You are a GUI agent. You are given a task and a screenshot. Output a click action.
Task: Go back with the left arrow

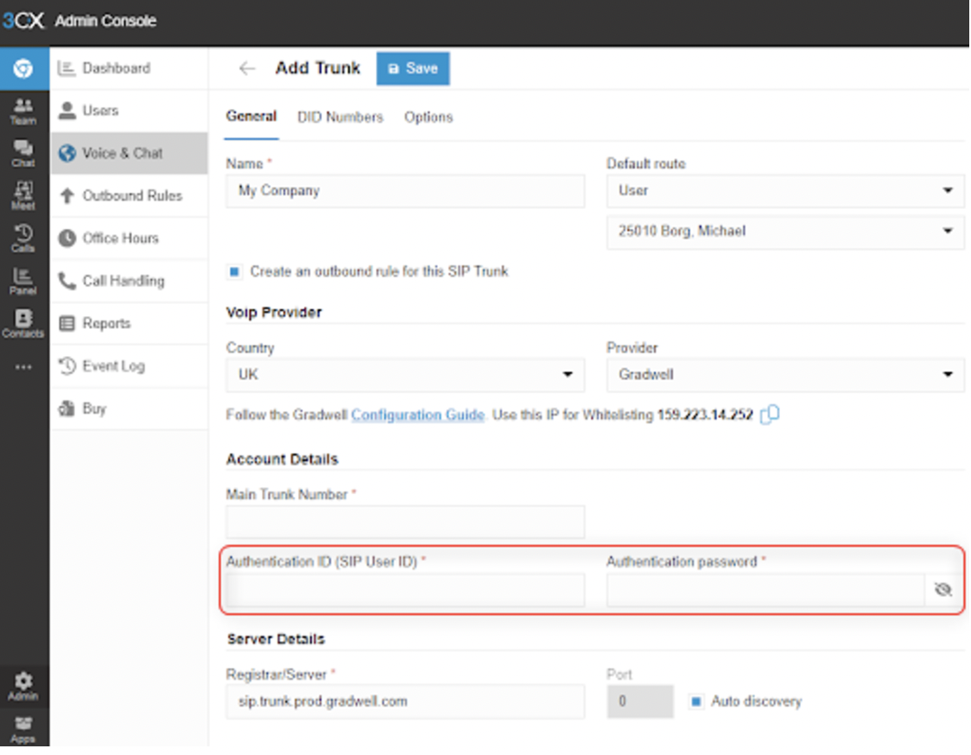coord(247,68)
